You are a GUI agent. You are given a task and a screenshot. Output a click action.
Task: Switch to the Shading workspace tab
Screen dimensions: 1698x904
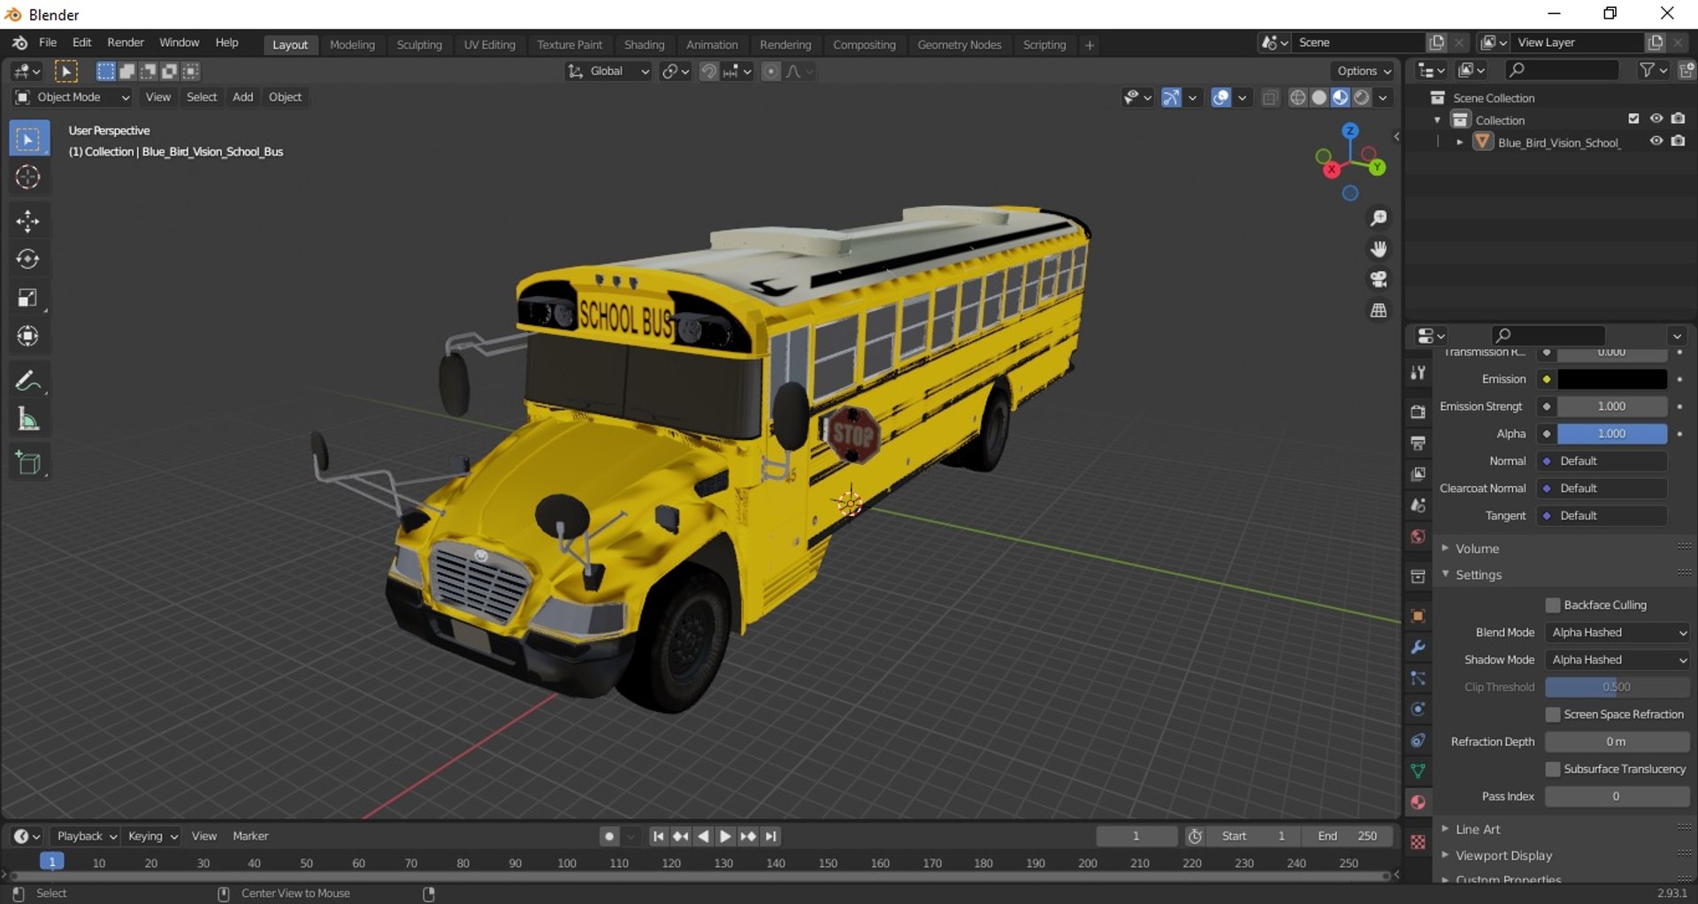click(x=644, y=44)
